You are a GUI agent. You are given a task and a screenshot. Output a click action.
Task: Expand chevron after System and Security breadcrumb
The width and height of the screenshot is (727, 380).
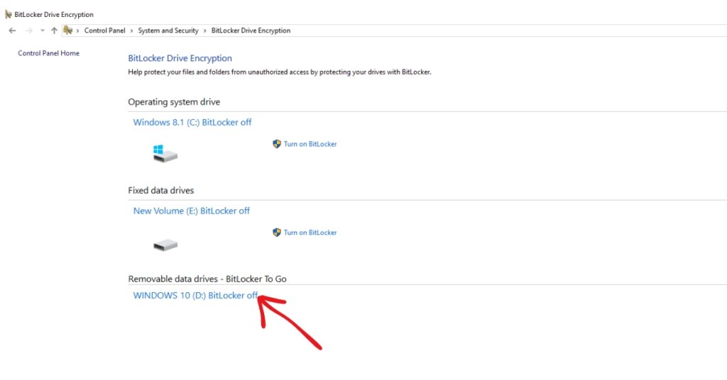pyautogui.click(x=205, y=30)
